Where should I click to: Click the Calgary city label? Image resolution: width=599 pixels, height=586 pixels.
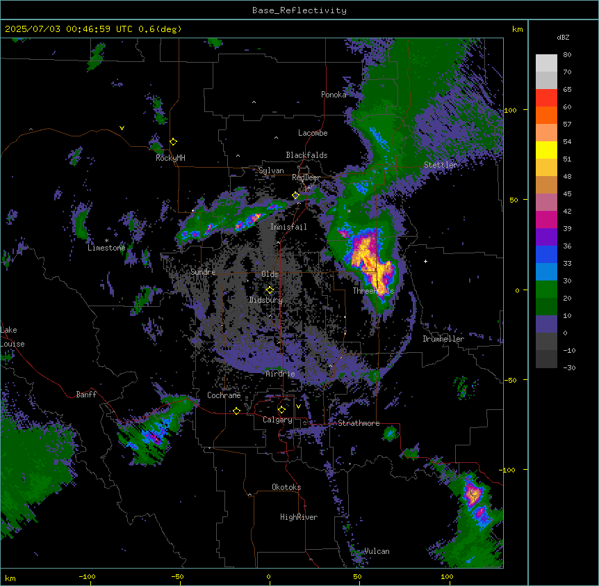coord(277,420)
